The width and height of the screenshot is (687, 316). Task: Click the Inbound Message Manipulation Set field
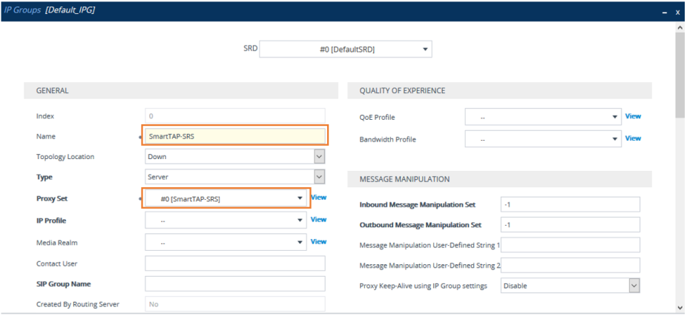pos(570,204)
